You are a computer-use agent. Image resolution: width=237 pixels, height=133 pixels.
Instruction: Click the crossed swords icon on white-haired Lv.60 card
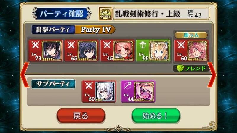(x=89, y=85)
